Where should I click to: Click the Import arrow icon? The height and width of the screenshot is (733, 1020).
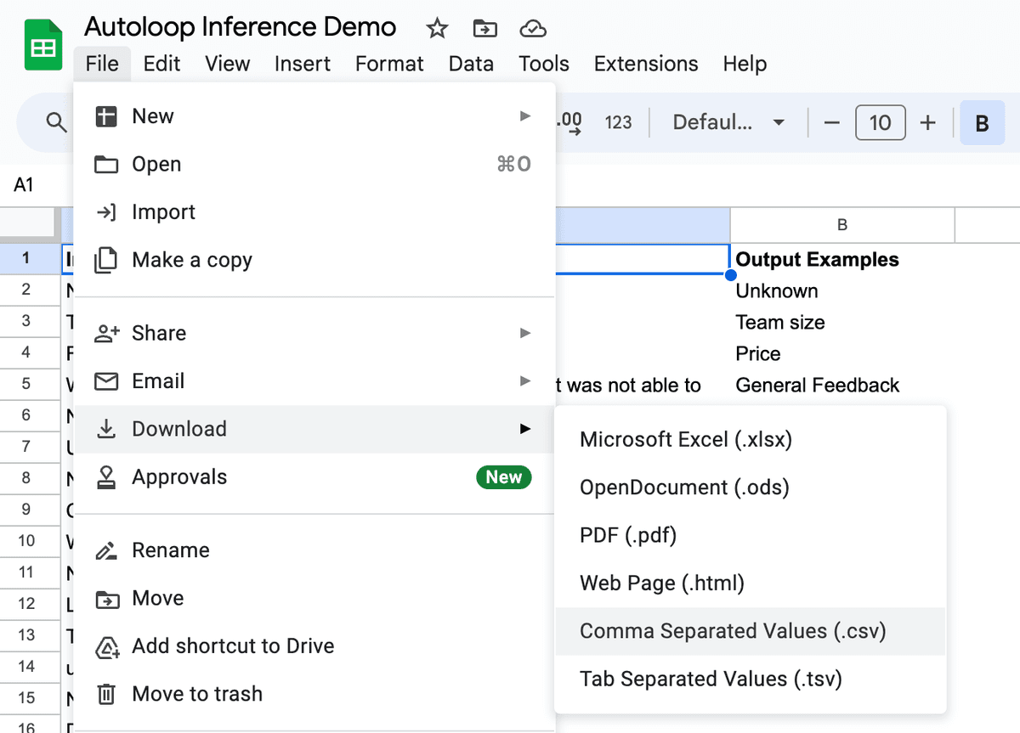[x=106, y=211]
